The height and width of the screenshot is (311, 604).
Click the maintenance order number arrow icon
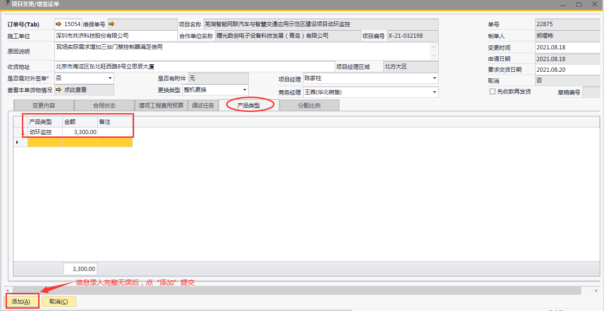click(112, 24)
